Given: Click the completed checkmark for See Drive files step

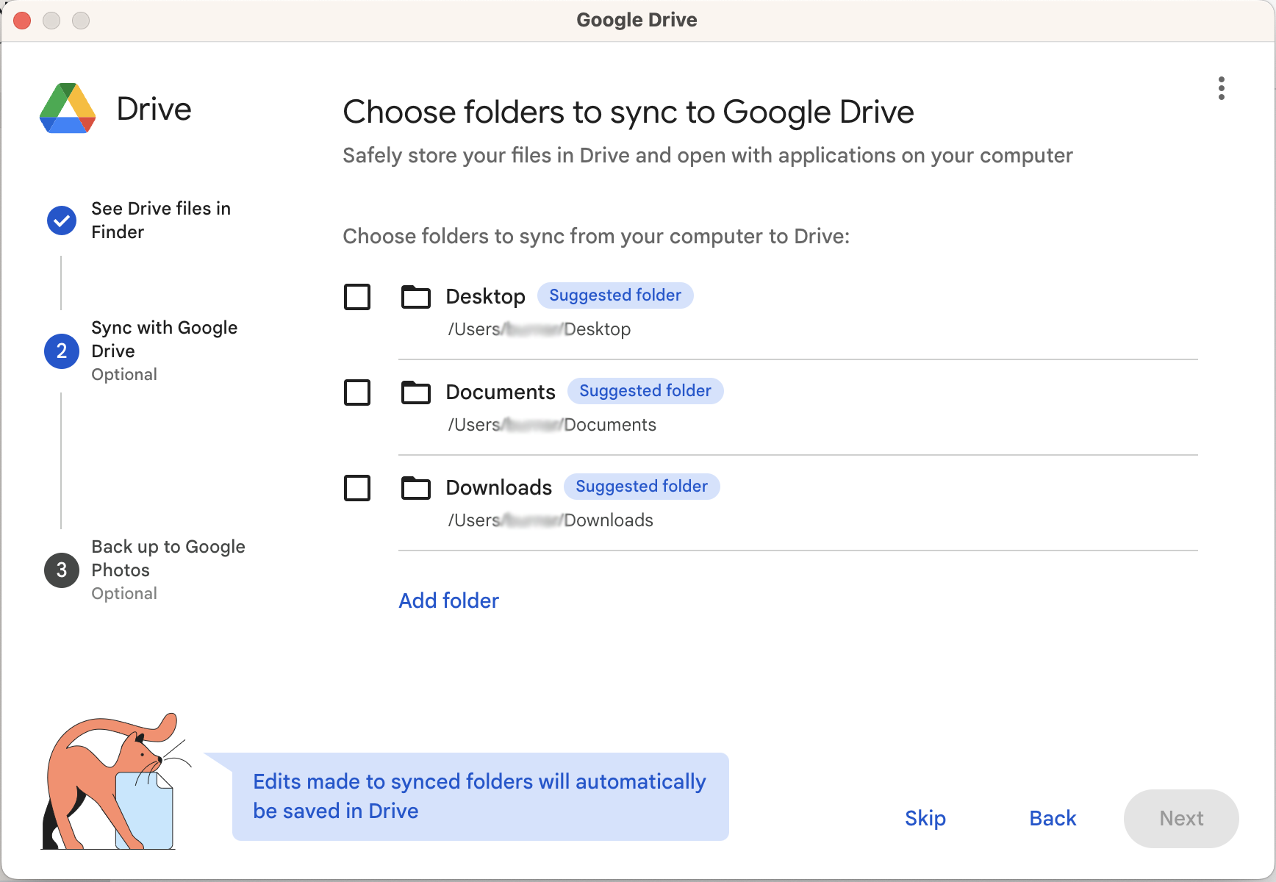Looking at the screenshot, I should (61, 220).
